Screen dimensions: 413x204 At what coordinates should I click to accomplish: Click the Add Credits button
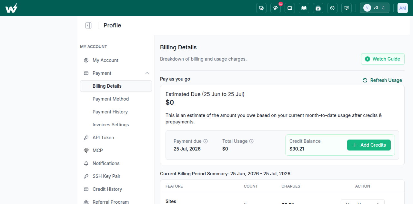click(x=369, y=145)
